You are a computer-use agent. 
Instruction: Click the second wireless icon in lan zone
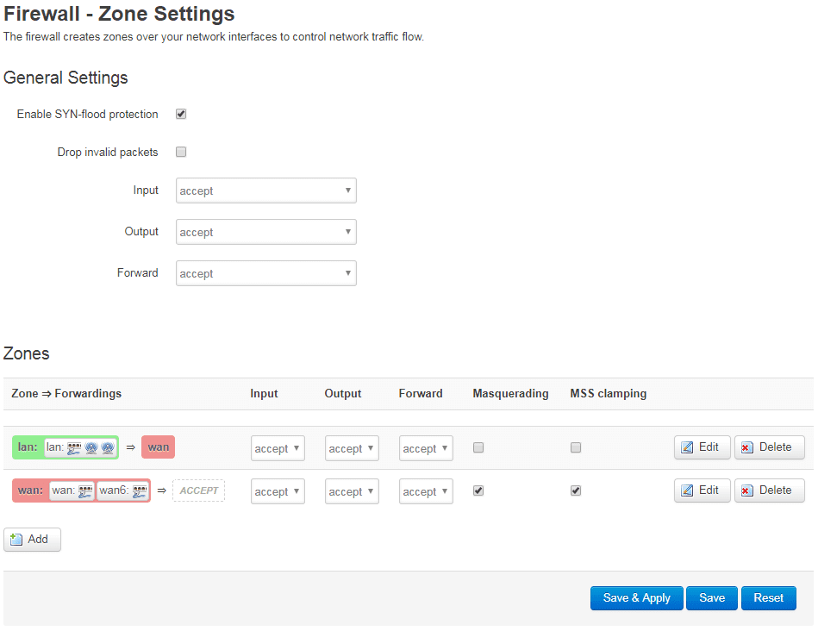[108, 447]
